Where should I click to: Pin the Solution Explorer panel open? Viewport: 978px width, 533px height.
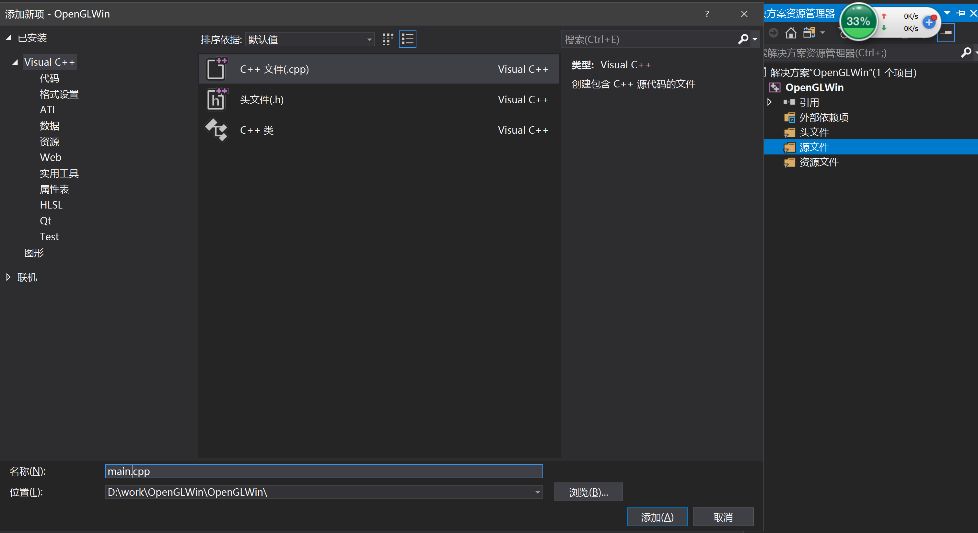pyautogui.click(x=961, y=13)
